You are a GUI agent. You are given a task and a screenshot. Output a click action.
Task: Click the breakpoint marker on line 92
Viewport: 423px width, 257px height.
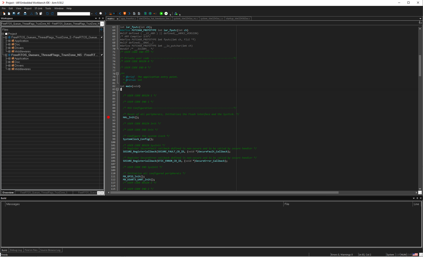tap(108, 117)
